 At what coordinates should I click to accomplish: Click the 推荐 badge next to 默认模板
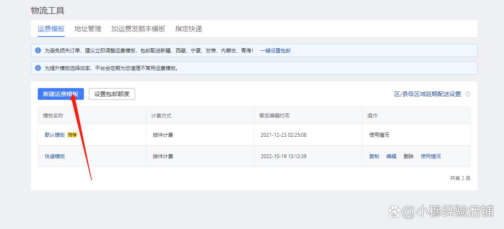coord(72,135)
